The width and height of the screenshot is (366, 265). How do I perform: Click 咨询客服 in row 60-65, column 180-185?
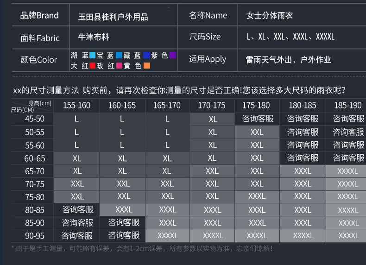point(303,158)
